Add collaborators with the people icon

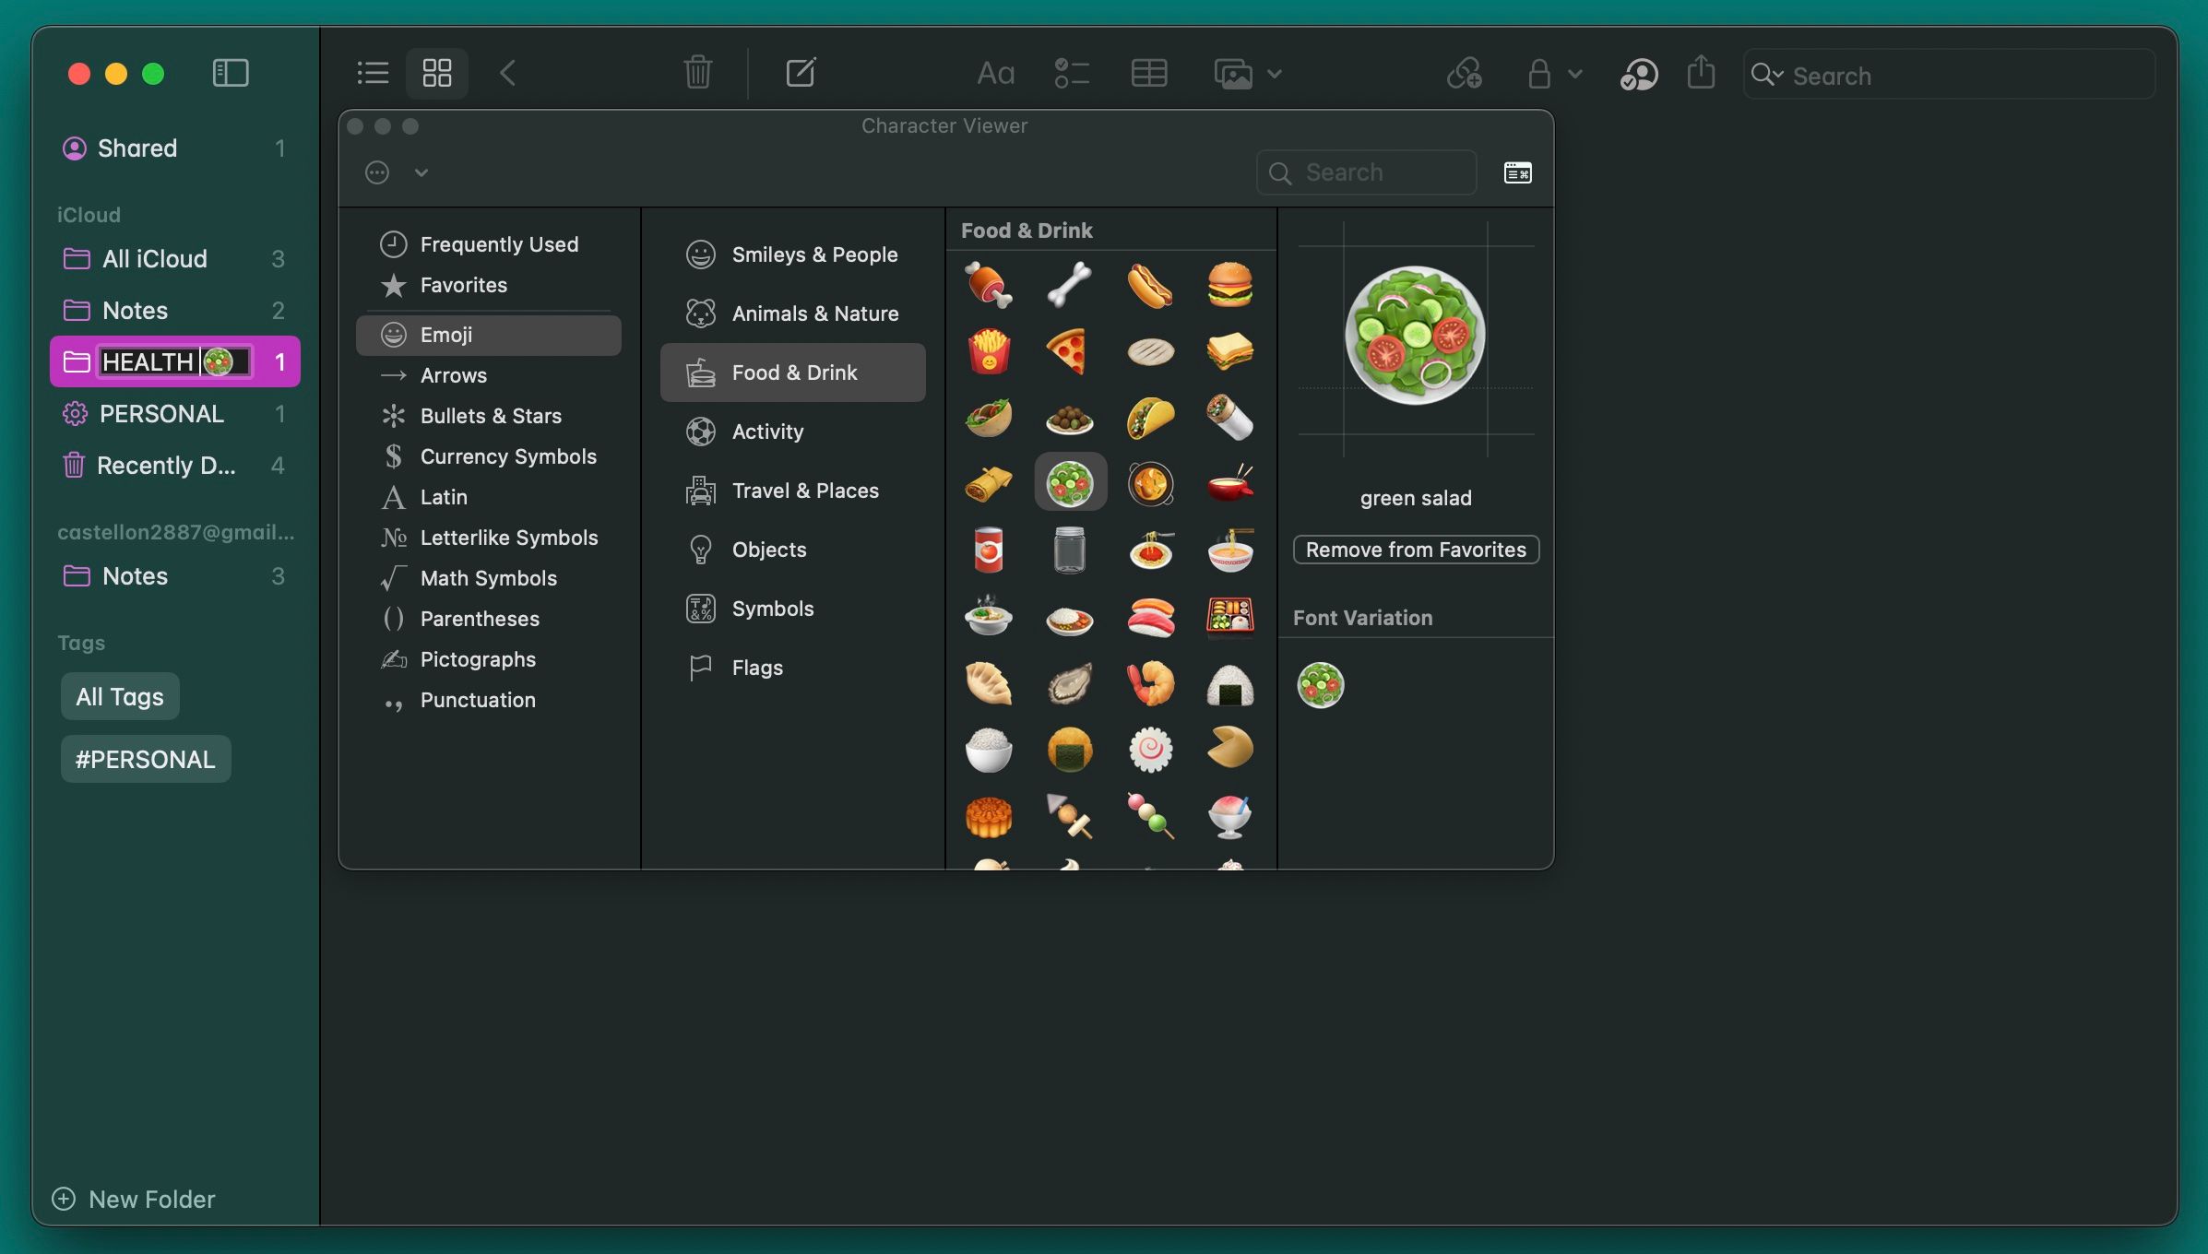(x=1639, y=75)
